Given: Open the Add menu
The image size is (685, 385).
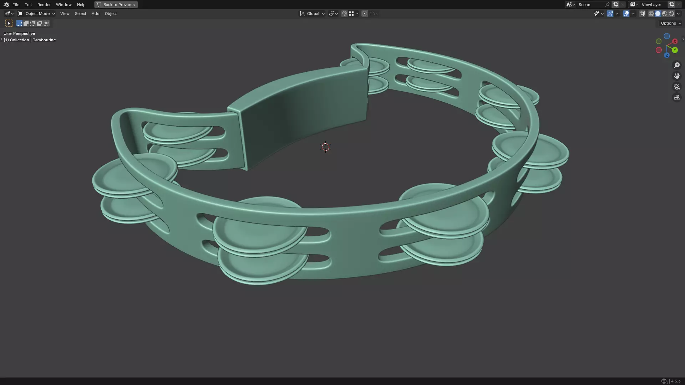Looking at the screenshot, I should coord(95,14).
